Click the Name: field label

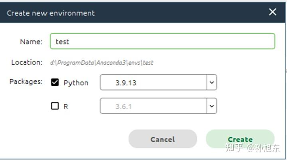[31, 41]
